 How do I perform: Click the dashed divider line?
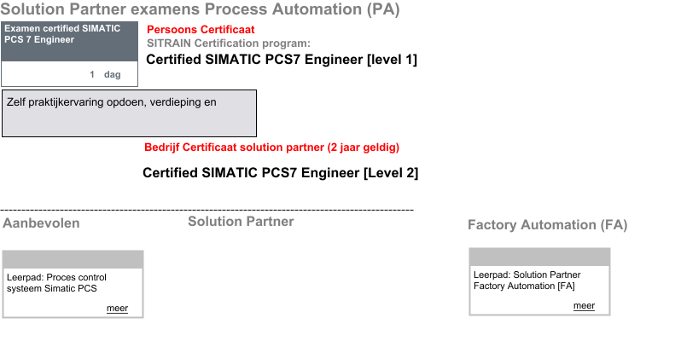click(207, 210)
